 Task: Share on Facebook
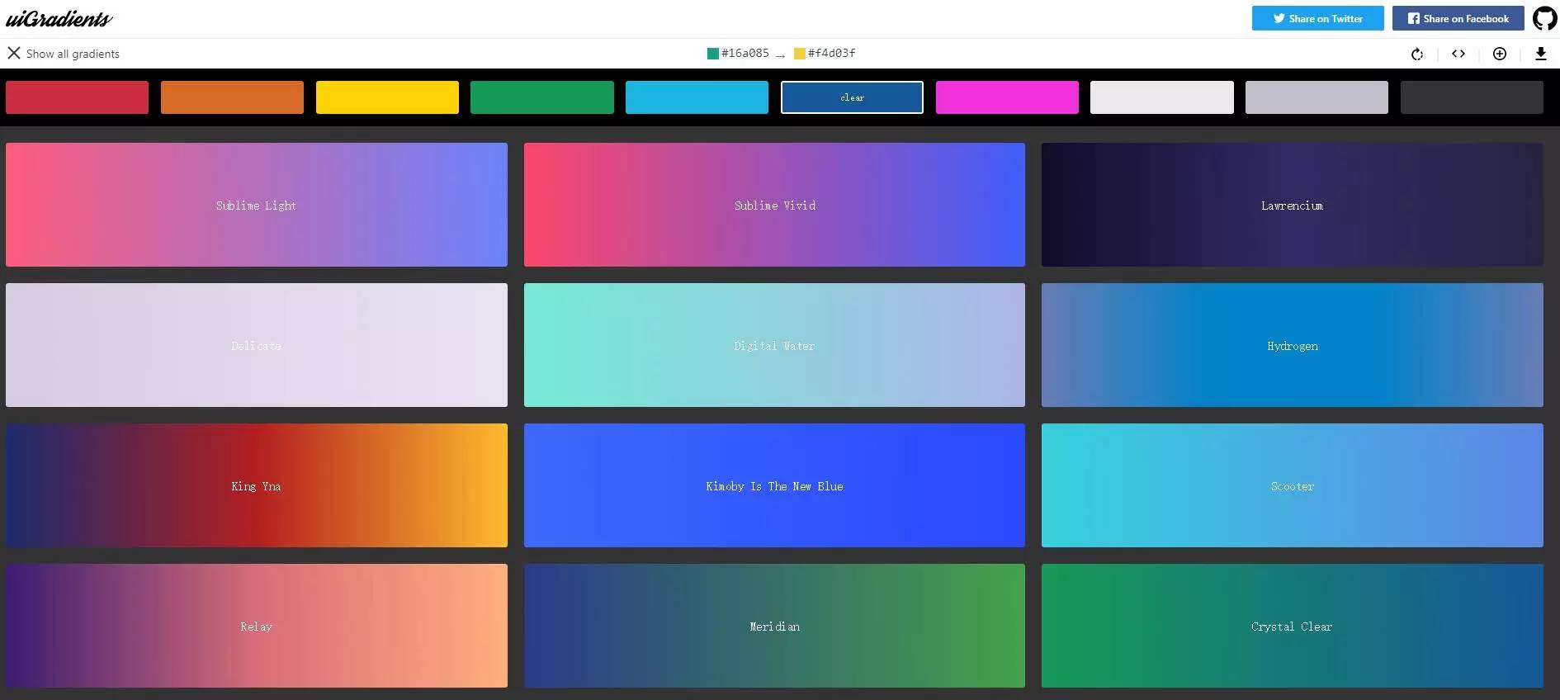click(1458, 18)
